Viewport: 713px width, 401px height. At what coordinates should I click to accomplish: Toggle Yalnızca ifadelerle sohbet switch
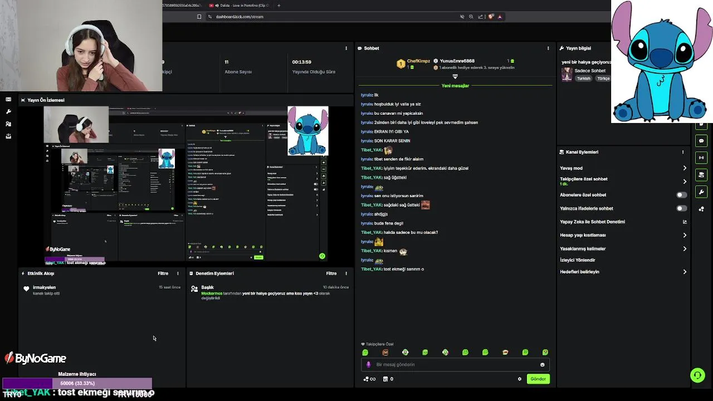(x=681, y=208)
